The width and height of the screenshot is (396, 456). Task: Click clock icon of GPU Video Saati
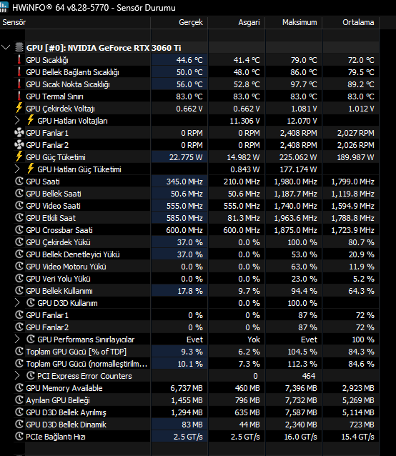tap(19, 206)
